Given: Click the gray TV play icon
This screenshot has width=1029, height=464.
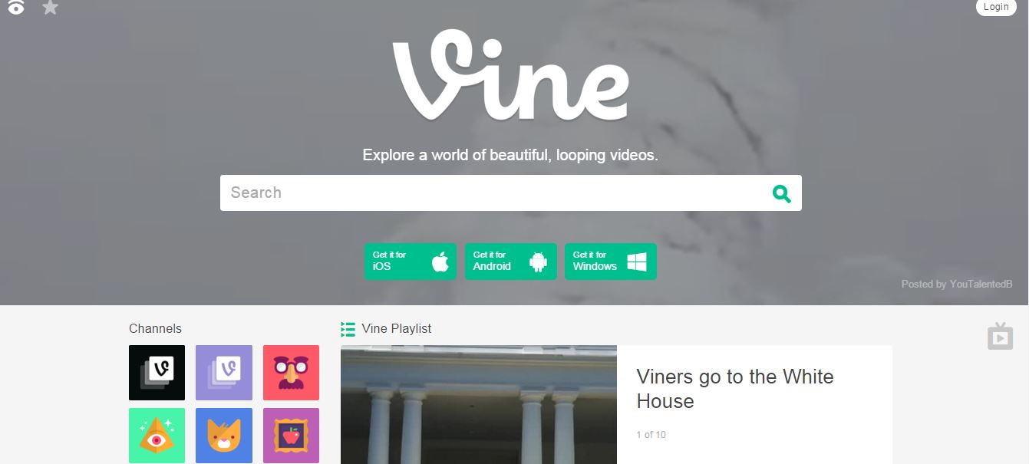Looking at the screenshot, I should click(x=1001, y=336).
